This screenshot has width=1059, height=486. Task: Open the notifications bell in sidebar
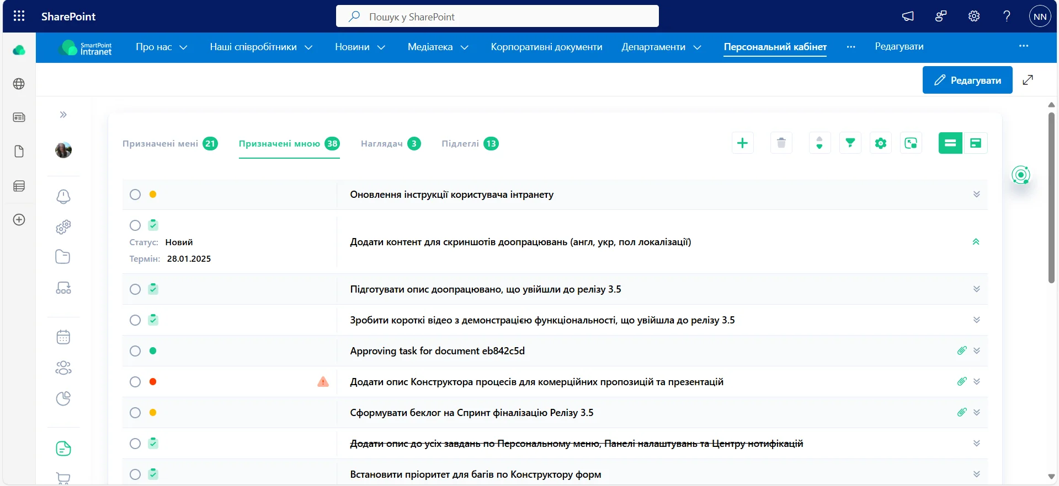63,196
